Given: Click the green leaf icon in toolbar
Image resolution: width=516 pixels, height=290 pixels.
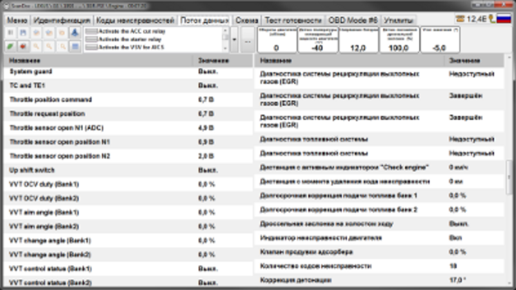Looking at the screenshot, I should pyautogui.click(x=11, y=46).
